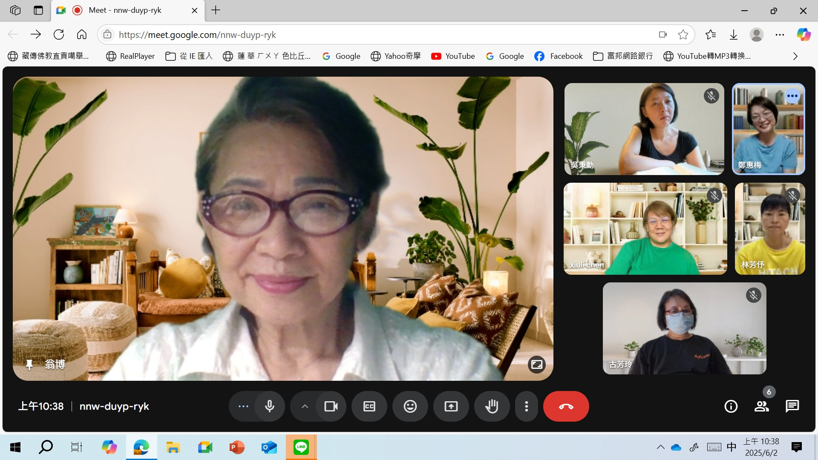Minimize the pinned video tile icon
This screenshot has height=460, width=818.
[x=536, y=365]
